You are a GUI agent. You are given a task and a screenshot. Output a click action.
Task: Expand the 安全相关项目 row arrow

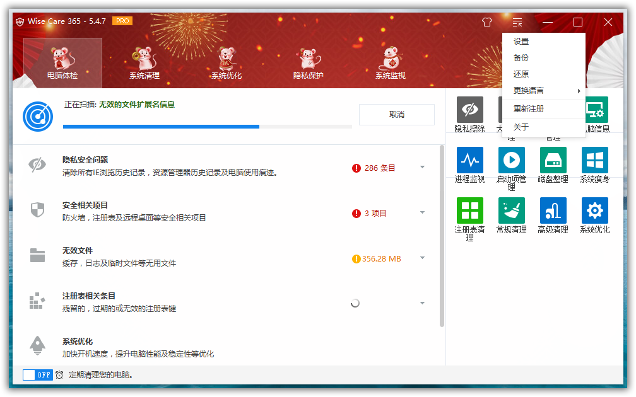(x=422, y=213)
